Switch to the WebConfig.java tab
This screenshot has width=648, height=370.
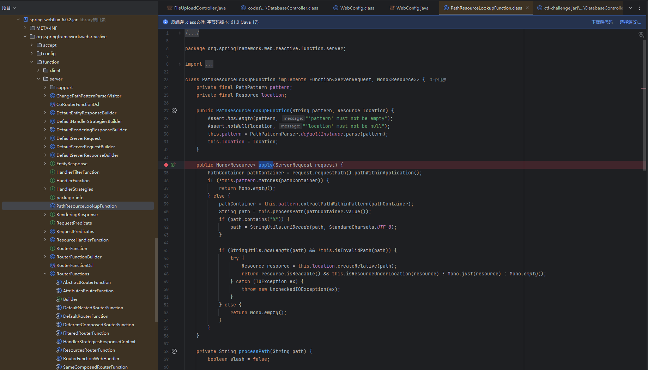[409, 8]
